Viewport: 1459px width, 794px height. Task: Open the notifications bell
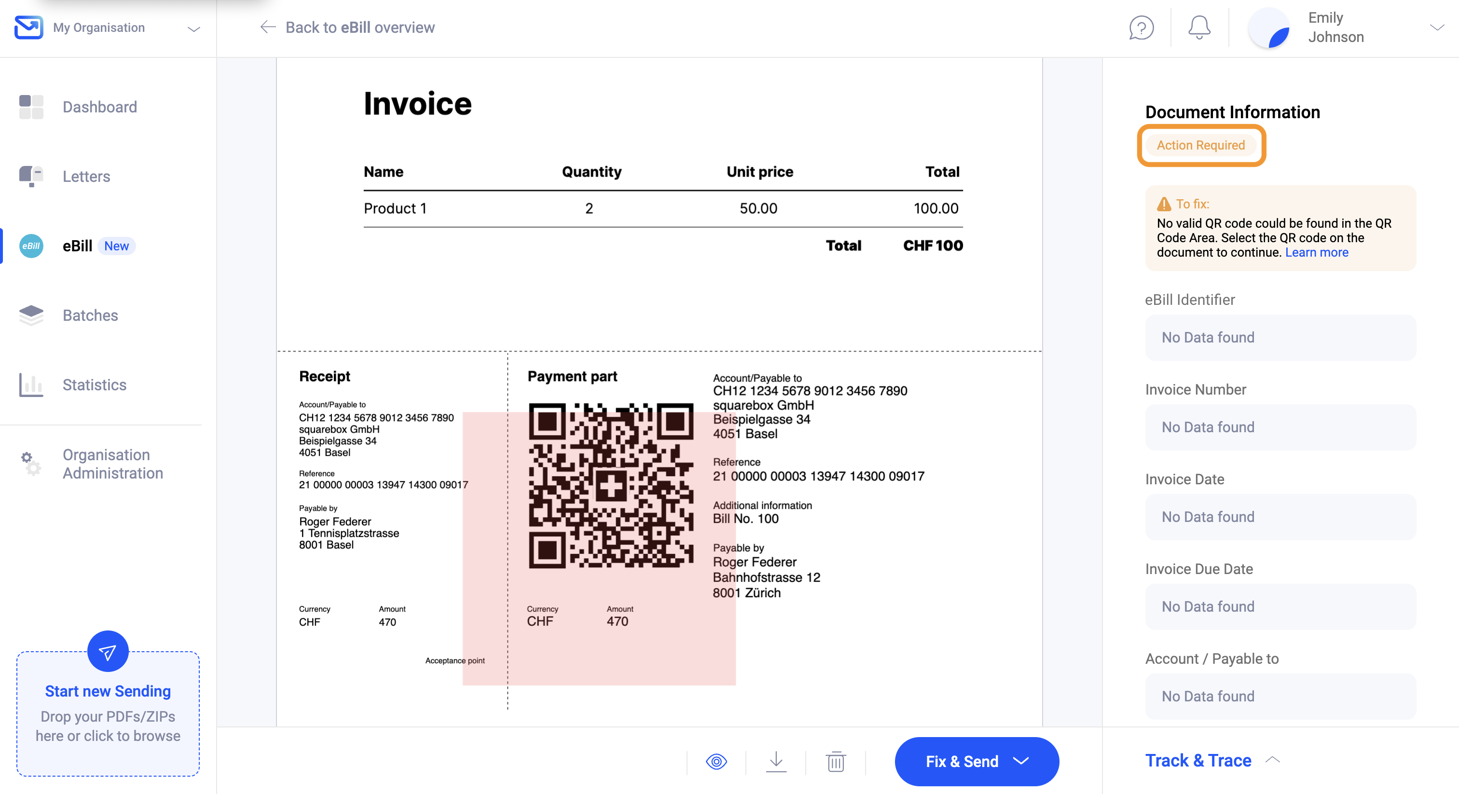1199,27
